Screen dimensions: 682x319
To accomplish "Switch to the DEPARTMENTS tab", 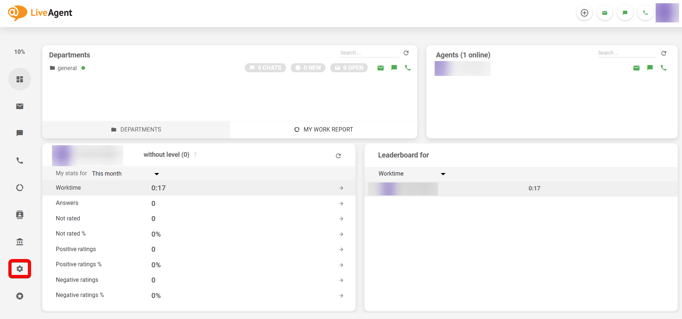I will pos(136,130).
